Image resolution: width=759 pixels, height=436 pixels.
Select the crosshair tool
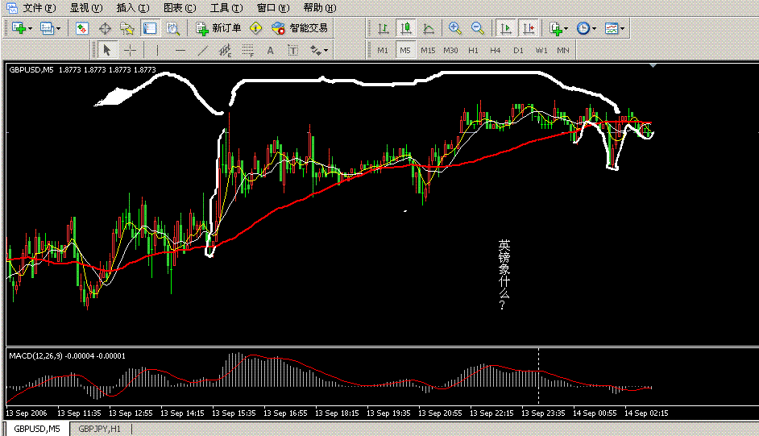pyautogui.click(x=130, y=50)
